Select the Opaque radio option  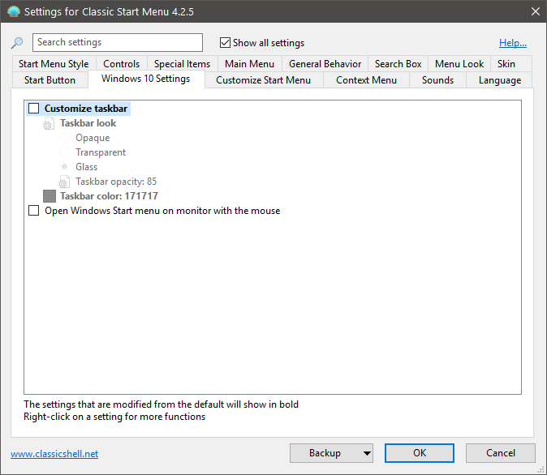65,138
